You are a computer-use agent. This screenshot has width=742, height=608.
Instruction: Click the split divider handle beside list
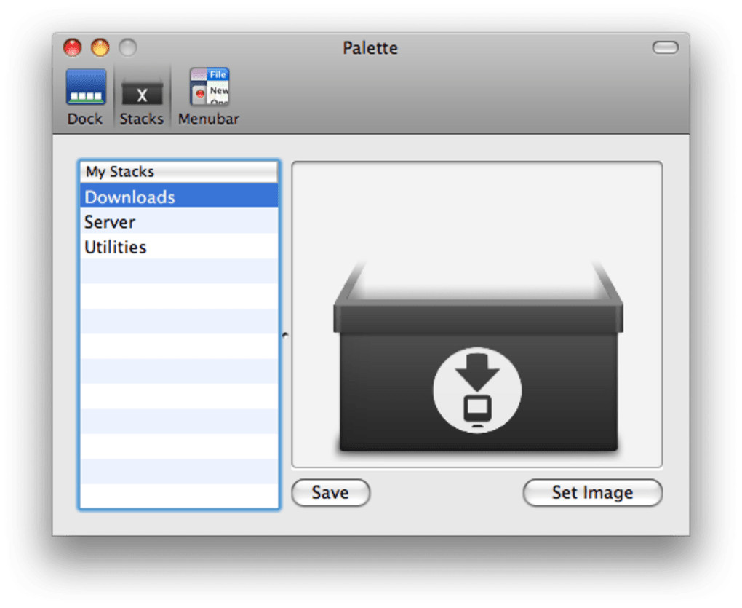pyautogui.click(x=285, y=335)
